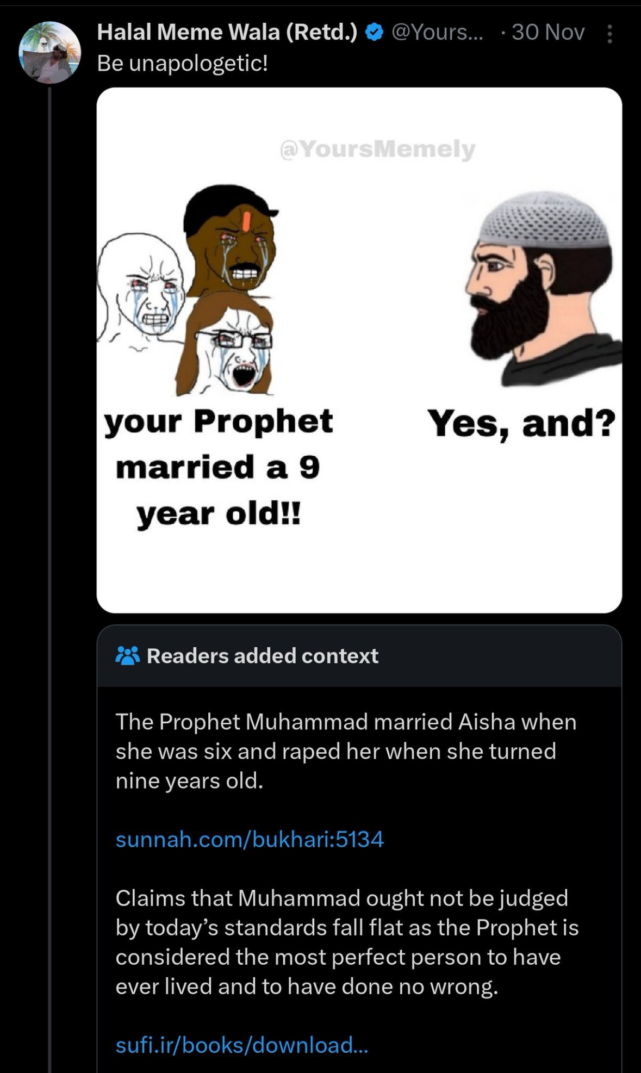Screen dimensions: 641x1073
Task: Click the Halal Meme Wala (Retd.) display name
Action: click(x=227, y=33)
